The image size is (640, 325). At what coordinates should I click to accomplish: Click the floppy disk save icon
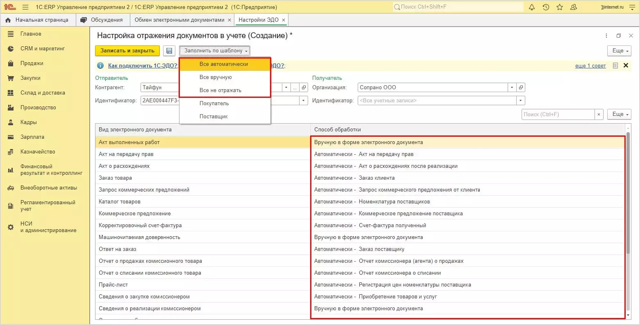169,51
